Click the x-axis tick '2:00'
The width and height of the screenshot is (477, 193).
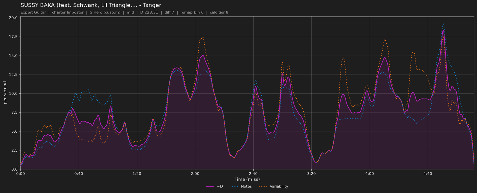pyautogui.click(x=195, y=174)
